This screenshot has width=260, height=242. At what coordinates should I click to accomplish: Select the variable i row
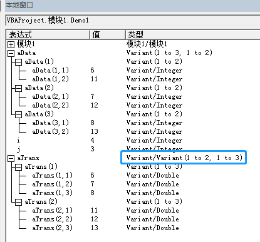tap(18, 140)
